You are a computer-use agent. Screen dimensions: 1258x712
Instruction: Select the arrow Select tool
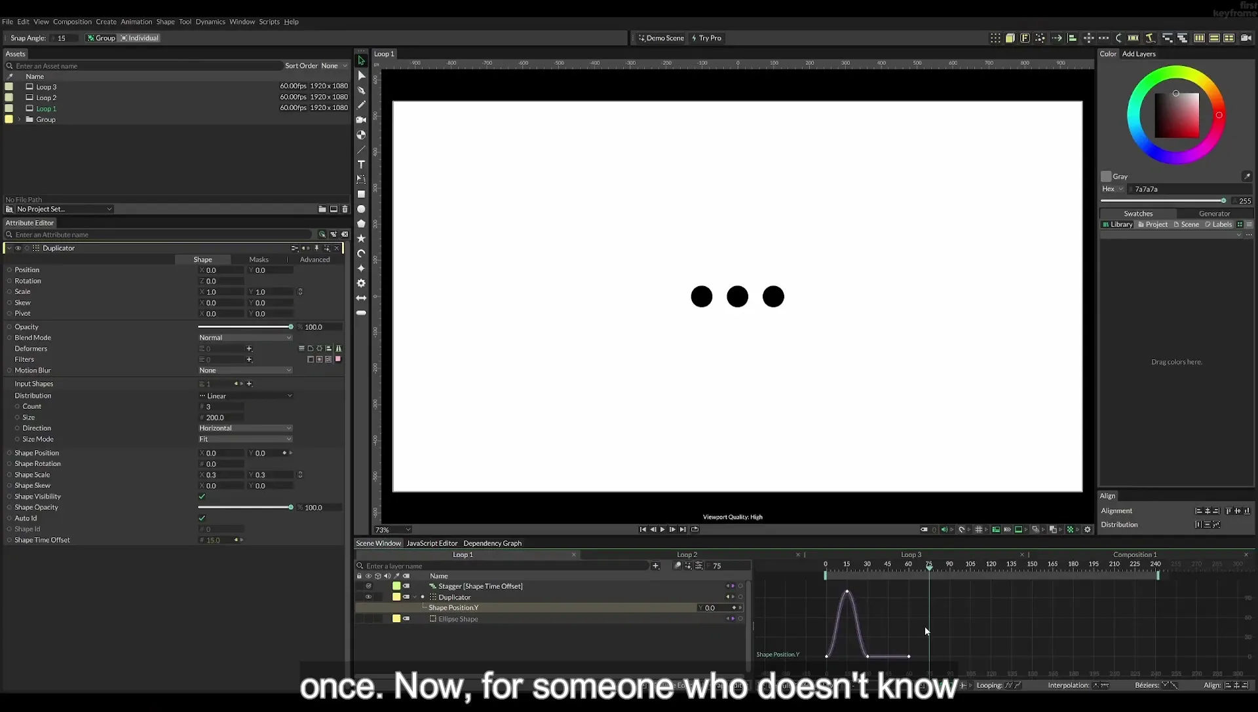tap(361, 60)
